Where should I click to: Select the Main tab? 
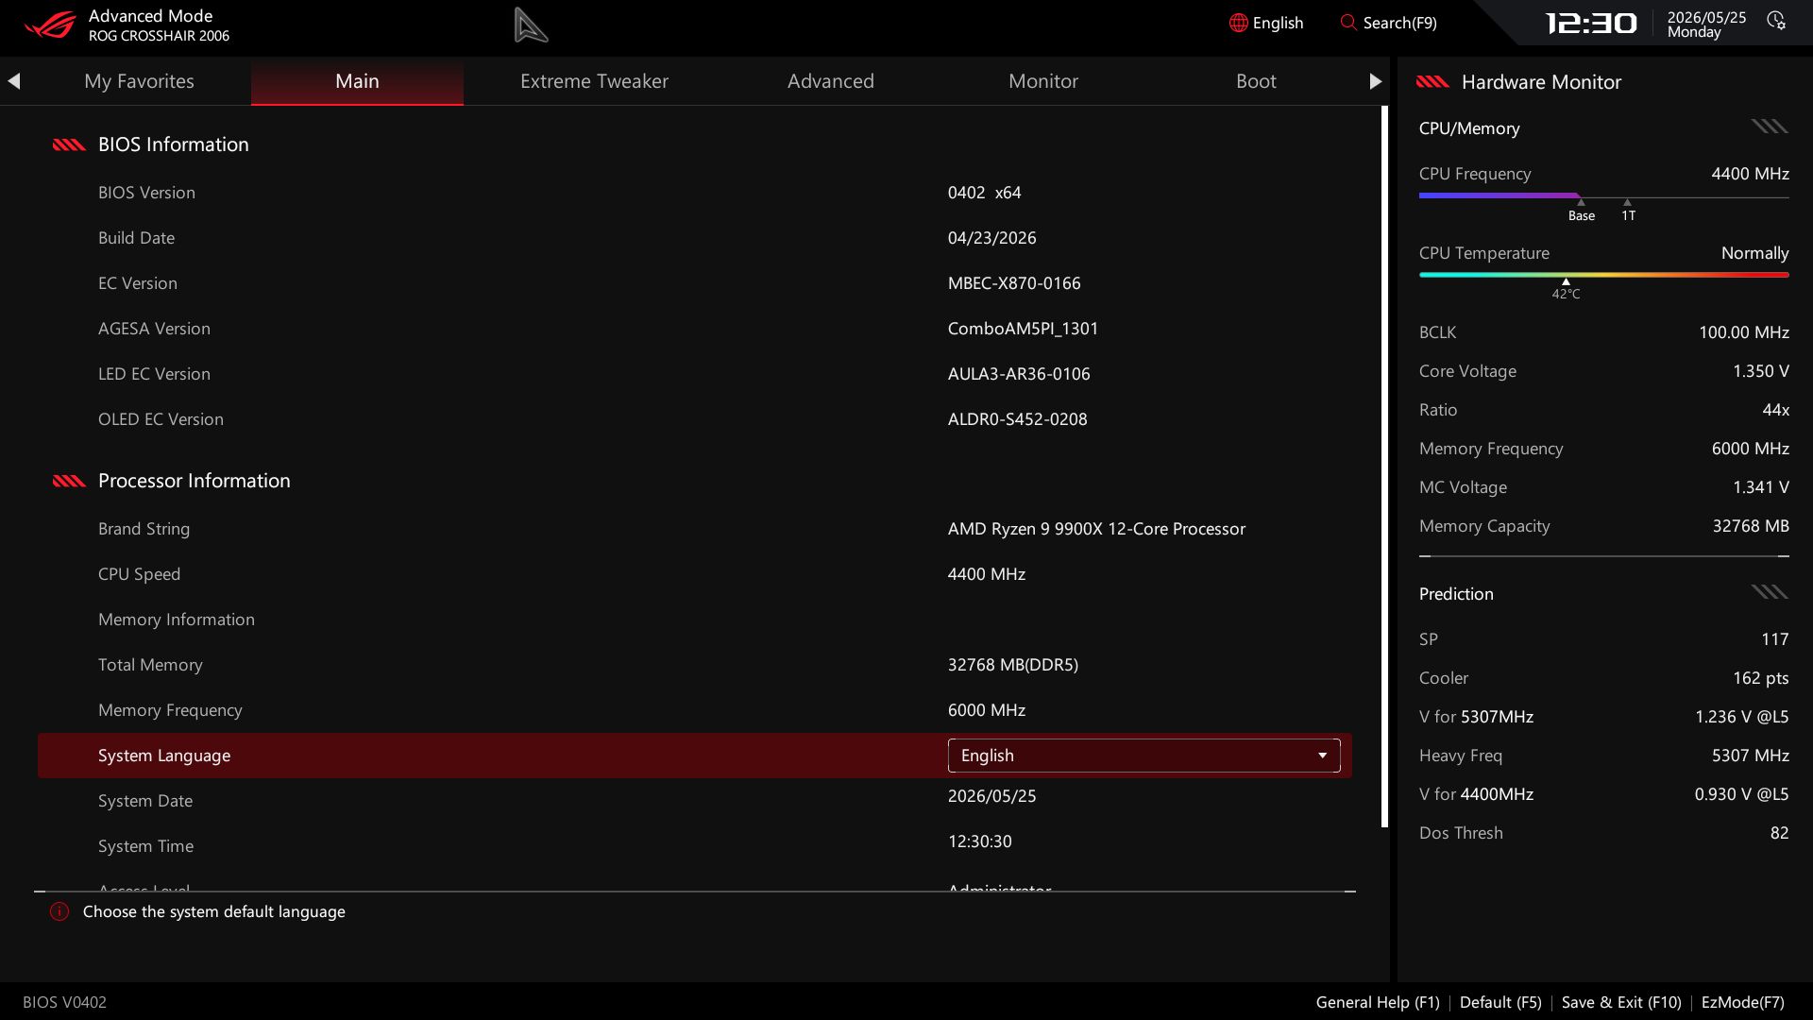click(357, 81)
